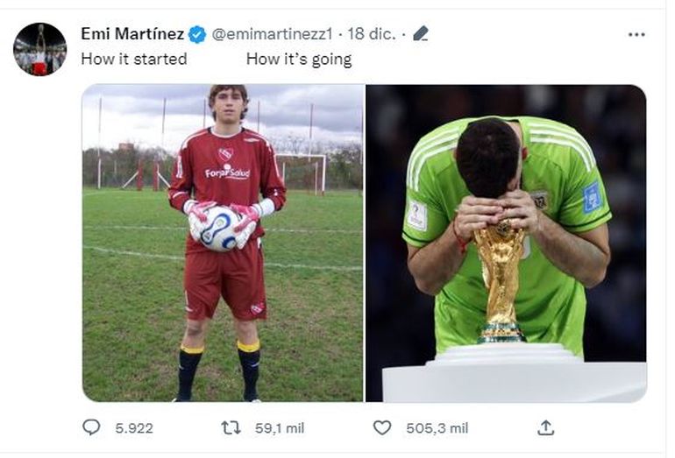Viewport: 675px width, 458px height.
Task: Click the blue verified badge
Action: pyautogui.click(x=197, y=35)
